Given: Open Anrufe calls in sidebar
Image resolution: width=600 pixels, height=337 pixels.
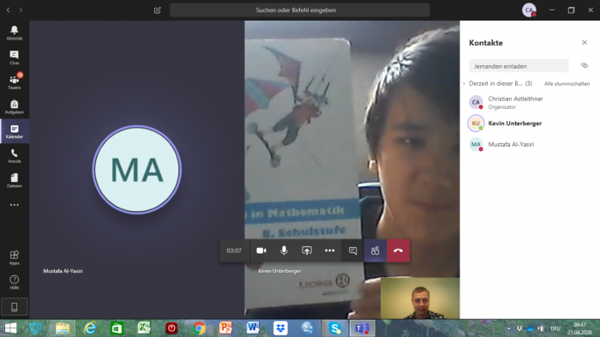Looking at the screenshot, I should (15, 155).
